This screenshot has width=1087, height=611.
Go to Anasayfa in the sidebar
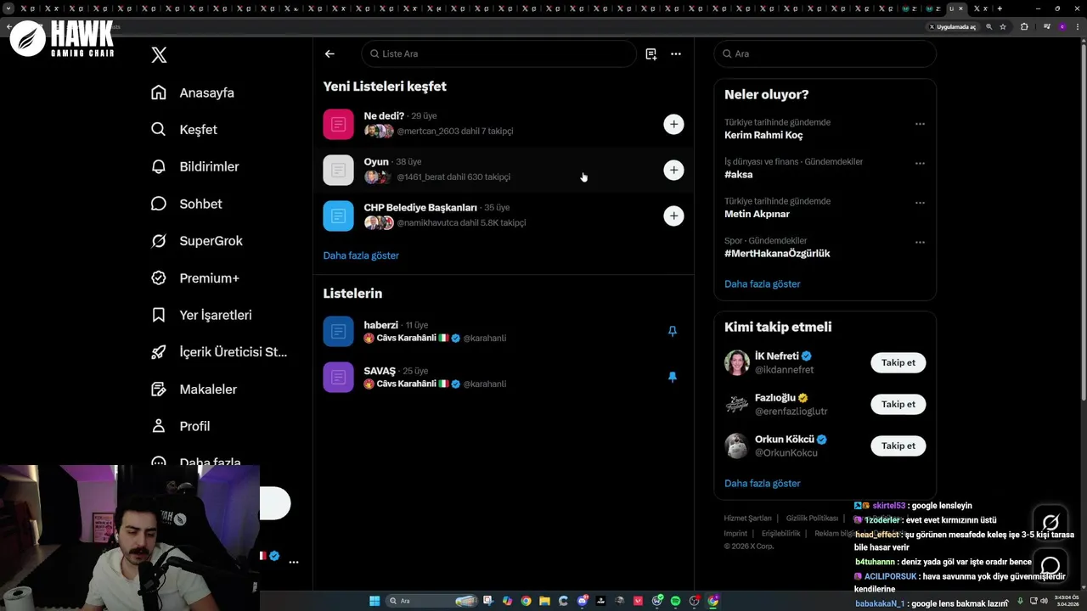tap(193, 92)
